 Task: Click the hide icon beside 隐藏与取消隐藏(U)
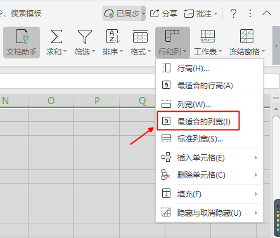point(166,212)
